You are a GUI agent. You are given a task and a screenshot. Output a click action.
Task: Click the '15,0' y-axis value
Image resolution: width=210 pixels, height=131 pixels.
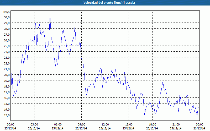pos(6,103)
